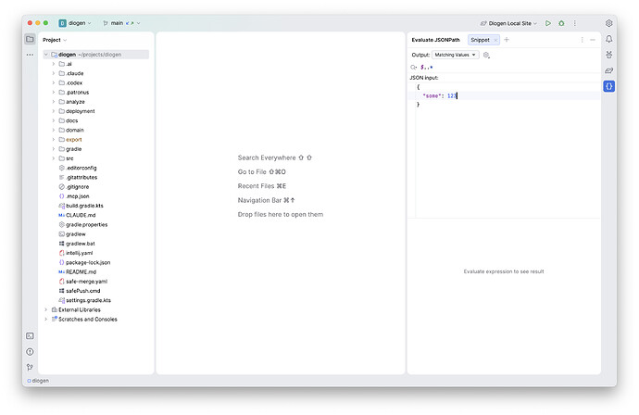Screen dimensions: 639x415
Task: Collapse the diogen root folder
Action: click(46, 55)
